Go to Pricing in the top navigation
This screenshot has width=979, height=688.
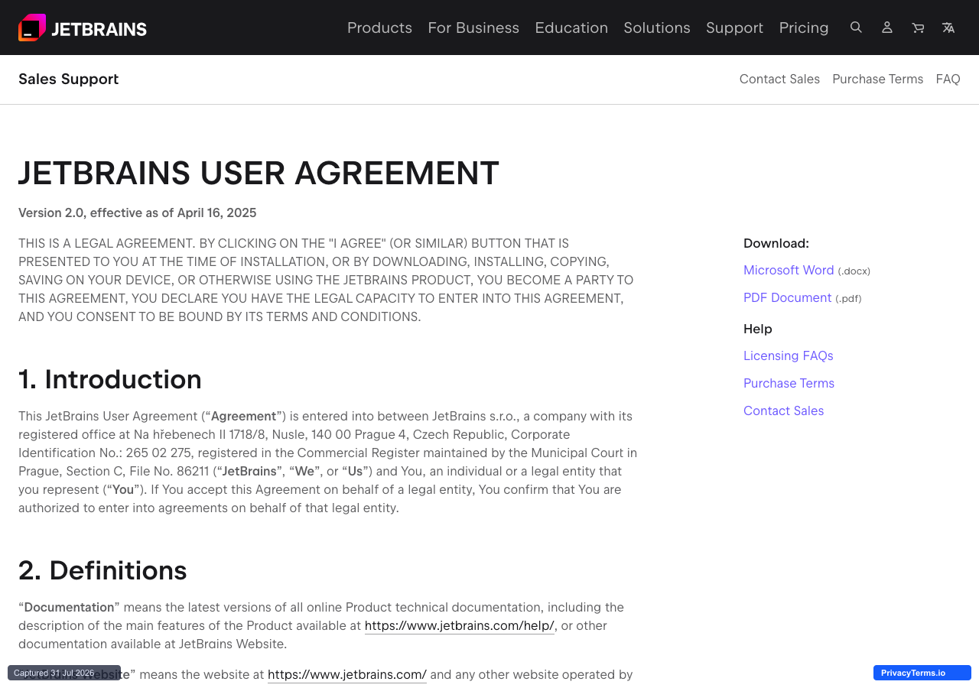(804, 28)
